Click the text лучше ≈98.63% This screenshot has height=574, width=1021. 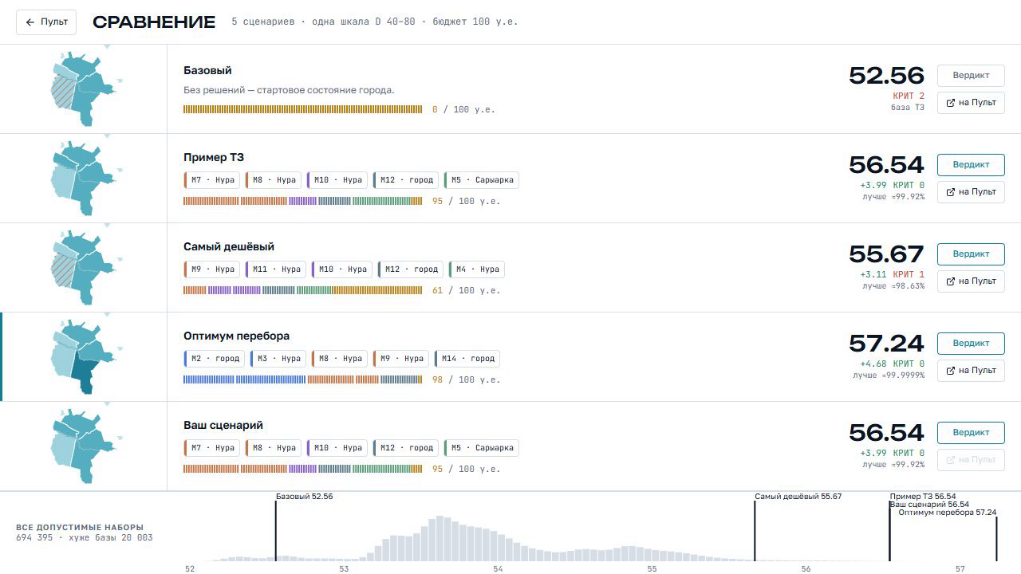click(893, 285)
